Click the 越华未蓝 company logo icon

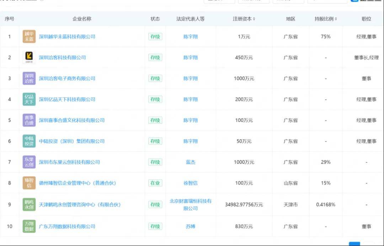[29, 36]
